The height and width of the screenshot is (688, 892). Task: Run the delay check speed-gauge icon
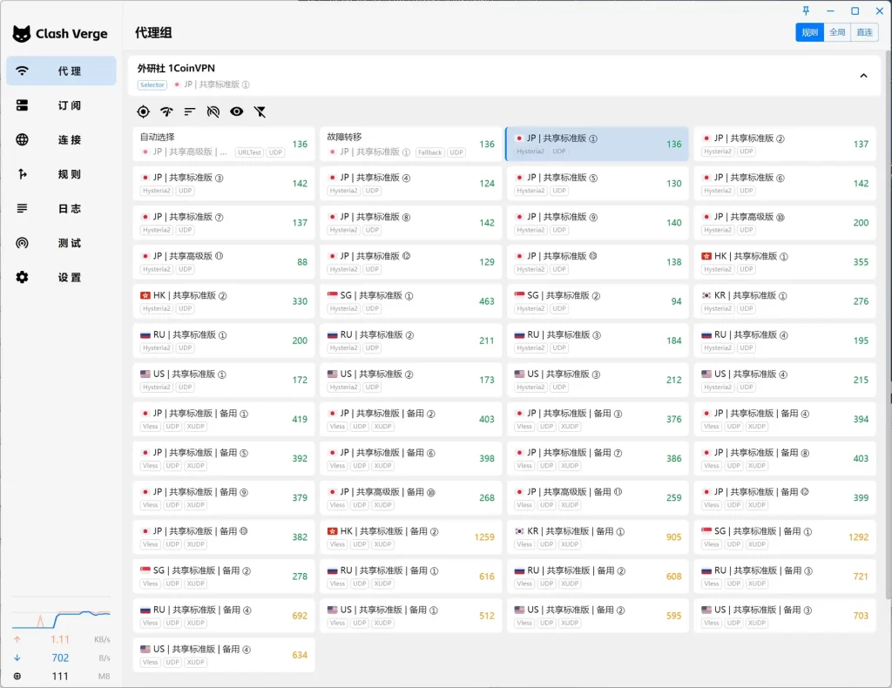[166, 111]
